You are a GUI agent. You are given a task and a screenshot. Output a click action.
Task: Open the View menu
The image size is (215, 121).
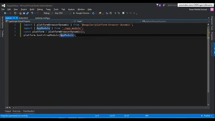[x=16, y=9]
